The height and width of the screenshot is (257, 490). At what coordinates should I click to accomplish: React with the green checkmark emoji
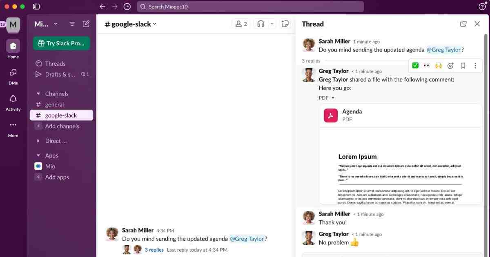(415, 66)
